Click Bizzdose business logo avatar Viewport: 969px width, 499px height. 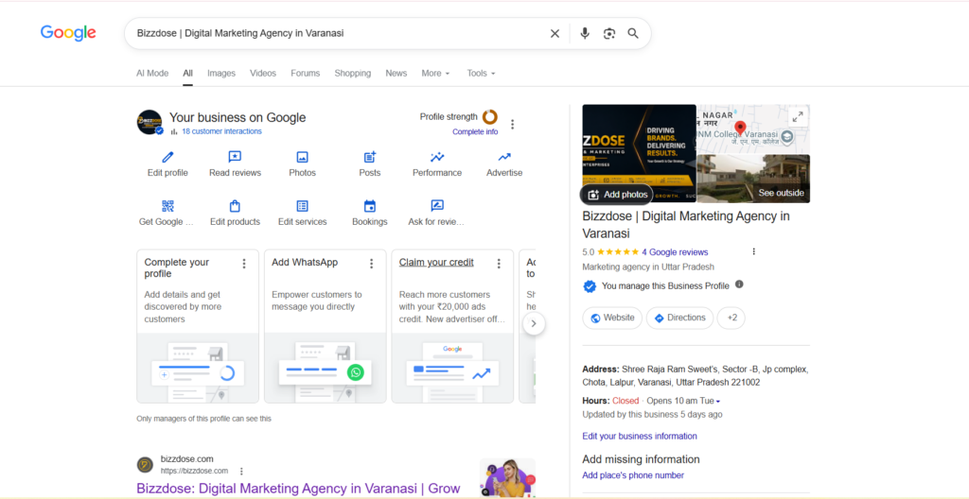pos(150,122)
